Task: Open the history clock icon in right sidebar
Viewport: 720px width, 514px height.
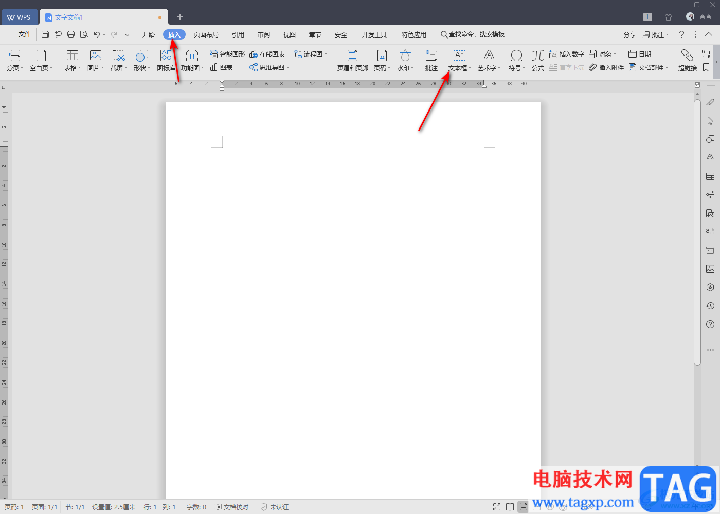Action: (710, 306)
